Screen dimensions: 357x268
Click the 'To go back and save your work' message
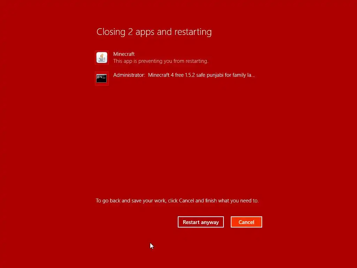tap(177, 201)
